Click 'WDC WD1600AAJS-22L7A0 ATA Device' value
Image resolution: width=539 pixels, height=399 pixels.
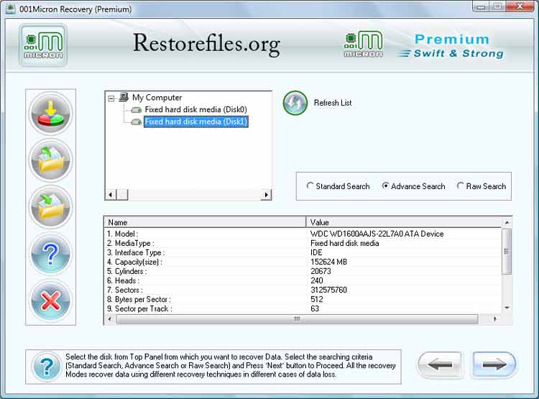tap(377, 234)
